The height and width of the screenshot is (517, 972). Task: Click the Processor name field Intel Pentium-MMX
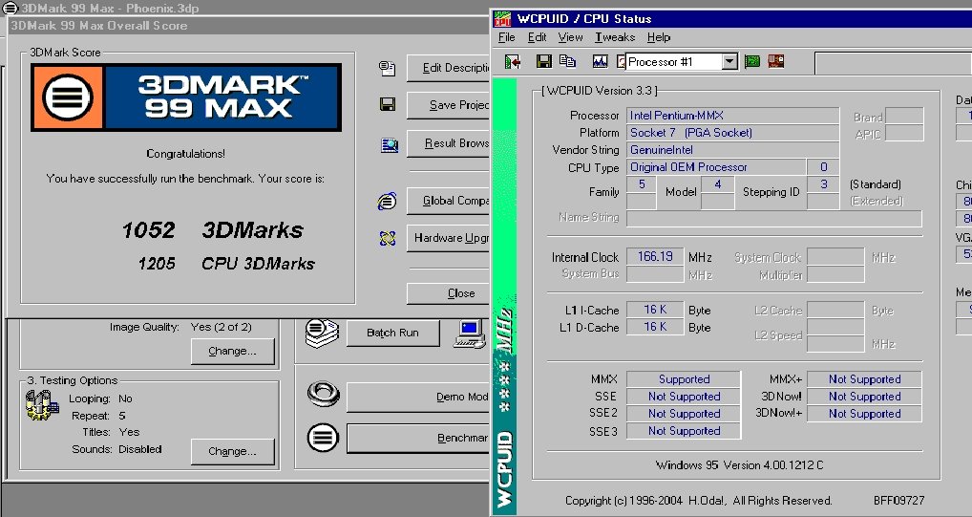pos(733,116)
